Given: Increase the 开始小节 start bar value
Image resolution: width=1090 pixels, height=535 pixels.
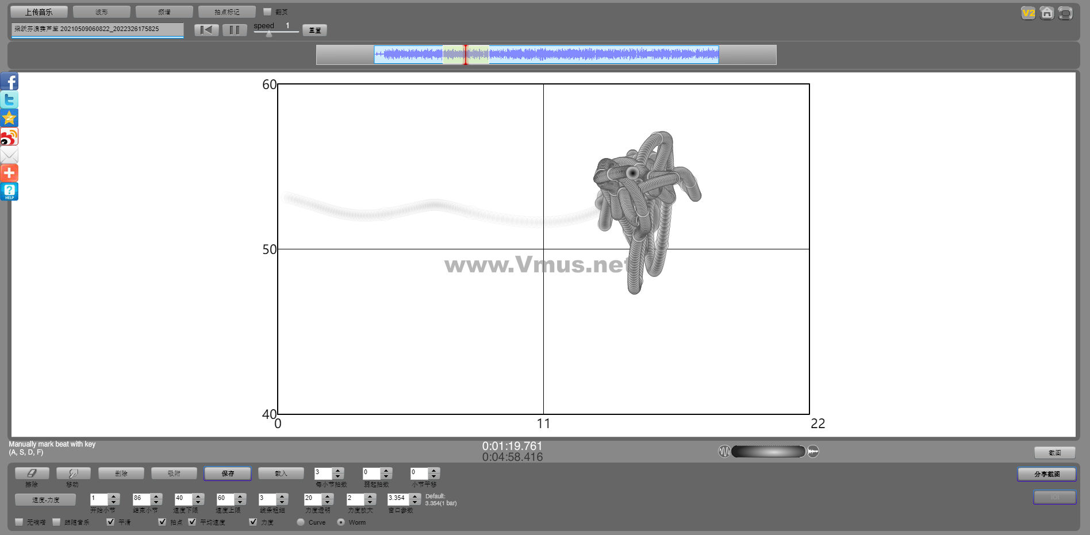Looking at the screenshot, I should click(x=114, y=496).
